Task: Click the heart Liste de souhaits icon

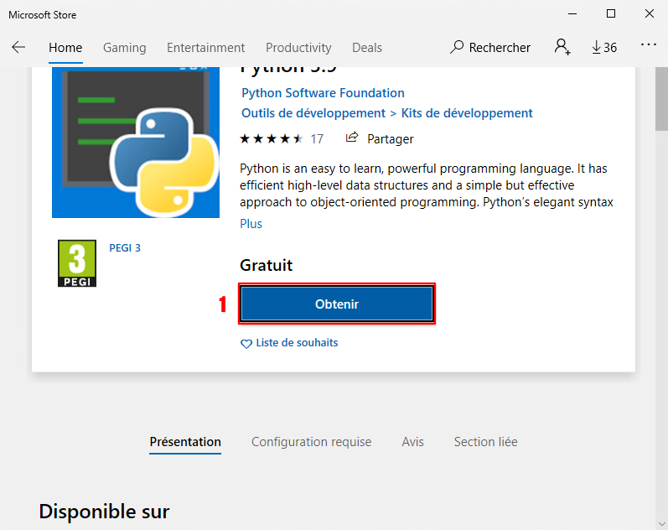Action: [246, 344]
